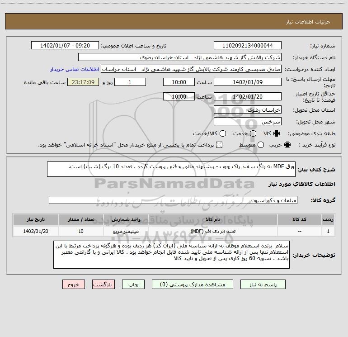
Task: Click the unit cell میلیمتر مربع
Action: coord(126,231)
